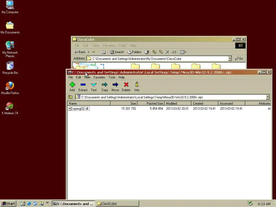Open Favorites menu in ClassiCube window

click(109, 45)
